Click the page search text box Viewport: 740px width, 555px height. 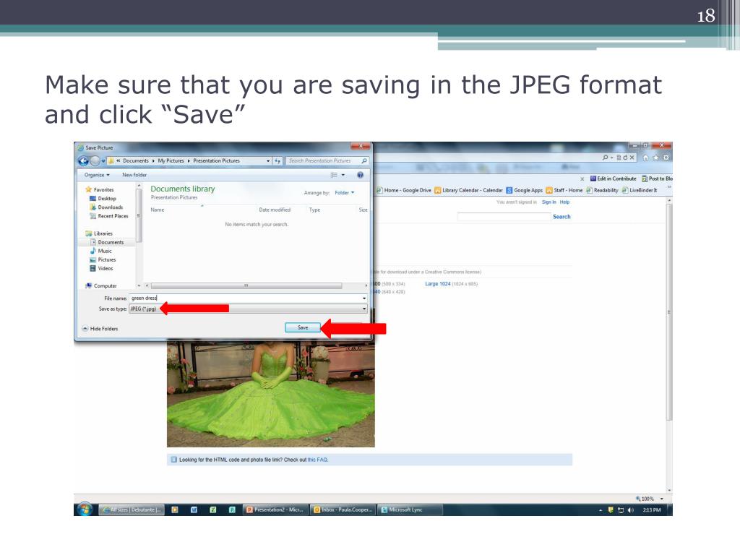click(504, 217)
